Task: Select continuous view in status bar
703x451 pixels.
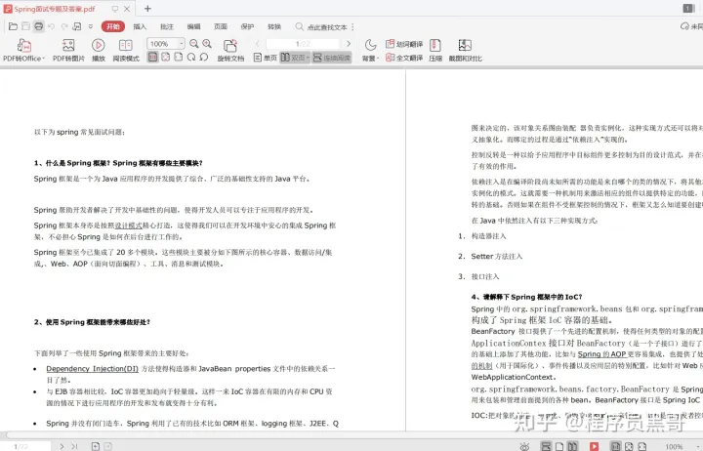Action: 546,446
